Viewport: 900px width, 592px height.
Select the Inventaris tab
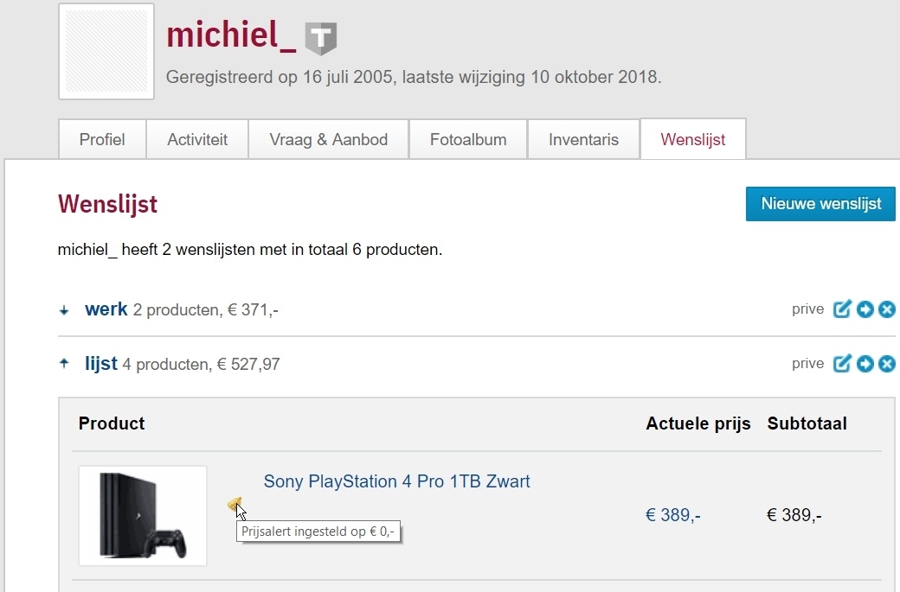[x=583, y=139]
